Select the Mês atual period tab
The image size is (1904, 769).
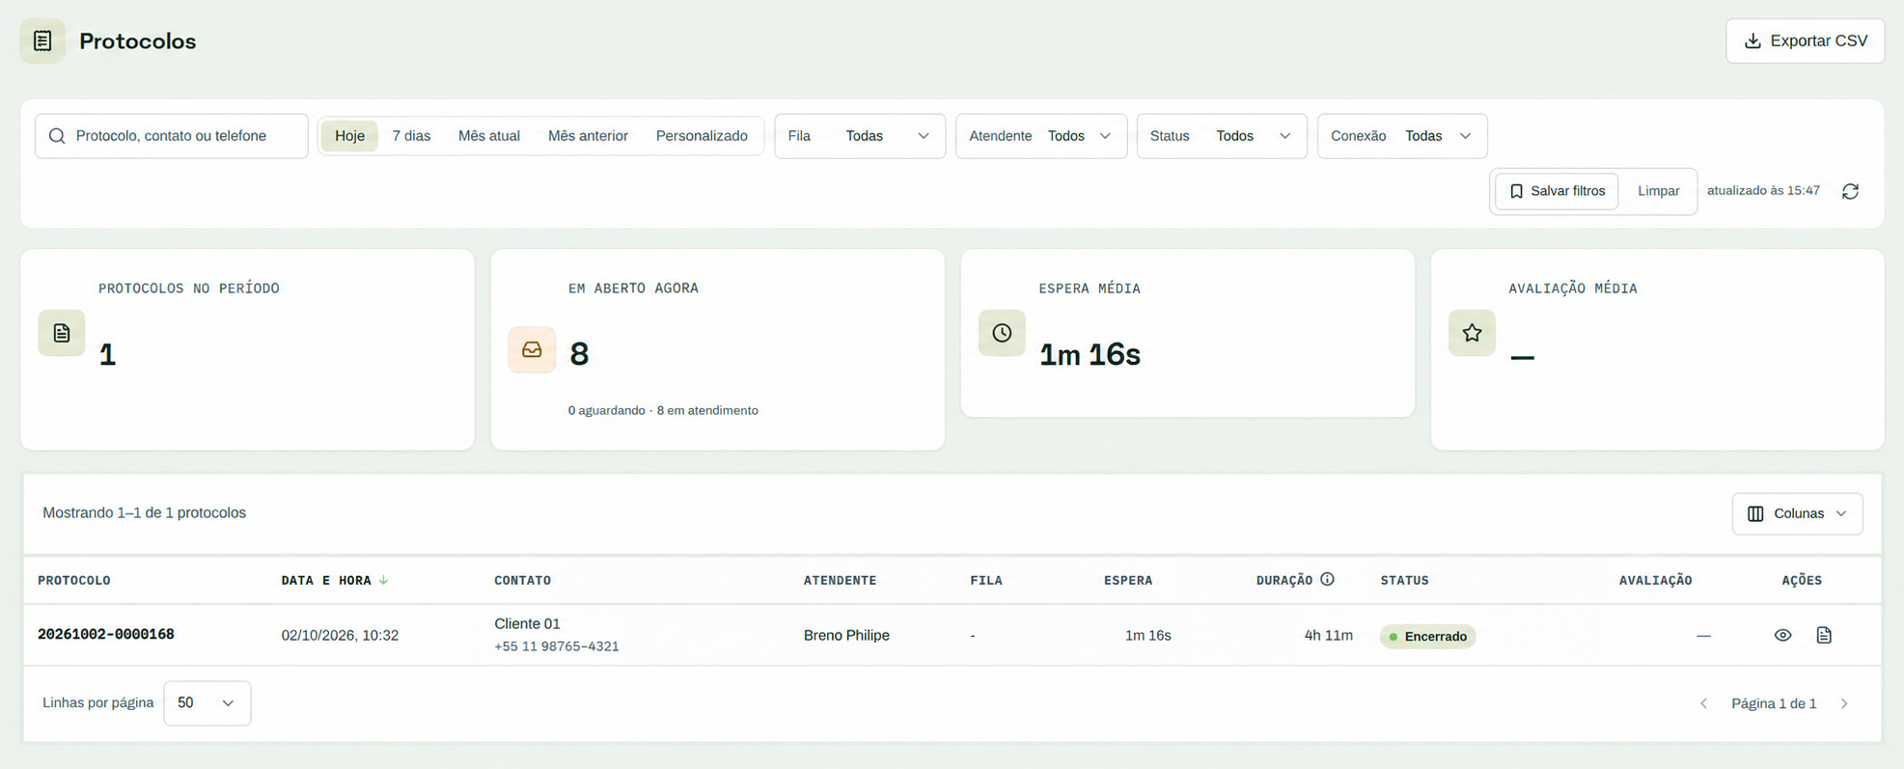point(489,136)
